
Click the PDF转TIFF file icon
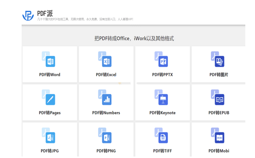162,136
